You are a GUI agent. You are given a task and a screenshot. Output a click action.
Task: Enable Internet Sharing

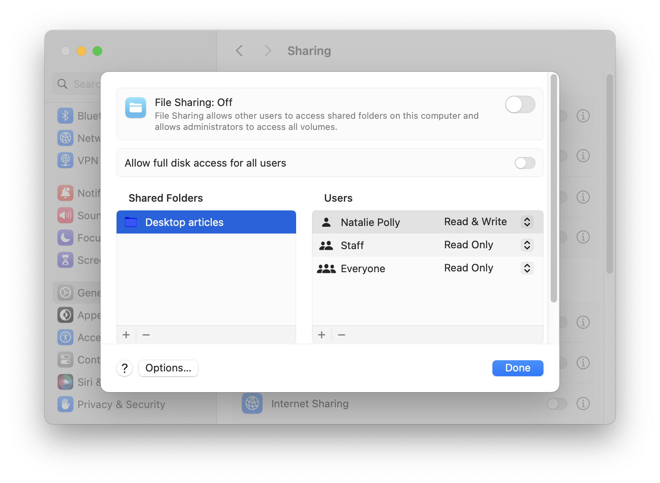click(556, 403)
